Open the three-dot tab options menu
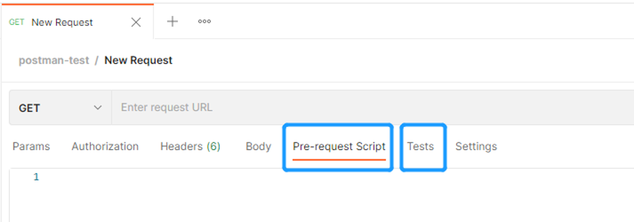The image size is (634, 222). tap(204, 22)
